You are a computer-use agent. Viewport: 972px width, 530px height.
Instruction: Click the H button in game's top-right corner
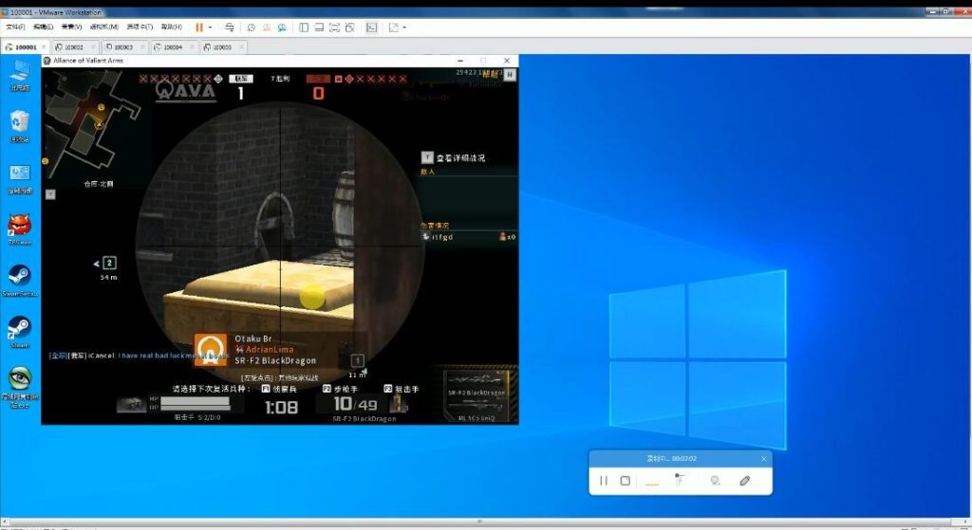[510, 74]
